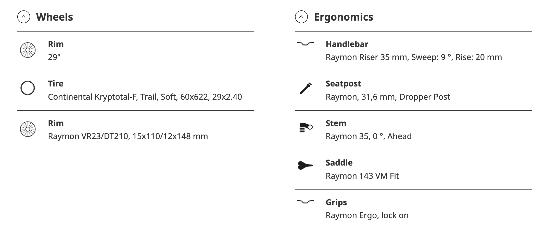This screenshot has height=236, width=559.
Task: Collapse the Wheels section chevron
Action: coord(24,17)
